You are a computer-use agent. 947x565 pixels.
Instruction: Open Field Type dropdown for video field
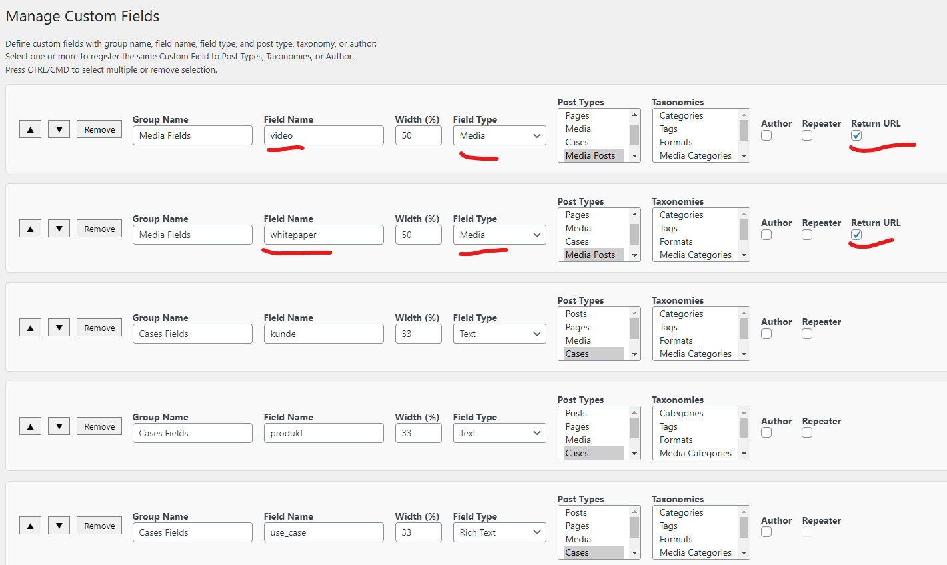click(500, 135)
